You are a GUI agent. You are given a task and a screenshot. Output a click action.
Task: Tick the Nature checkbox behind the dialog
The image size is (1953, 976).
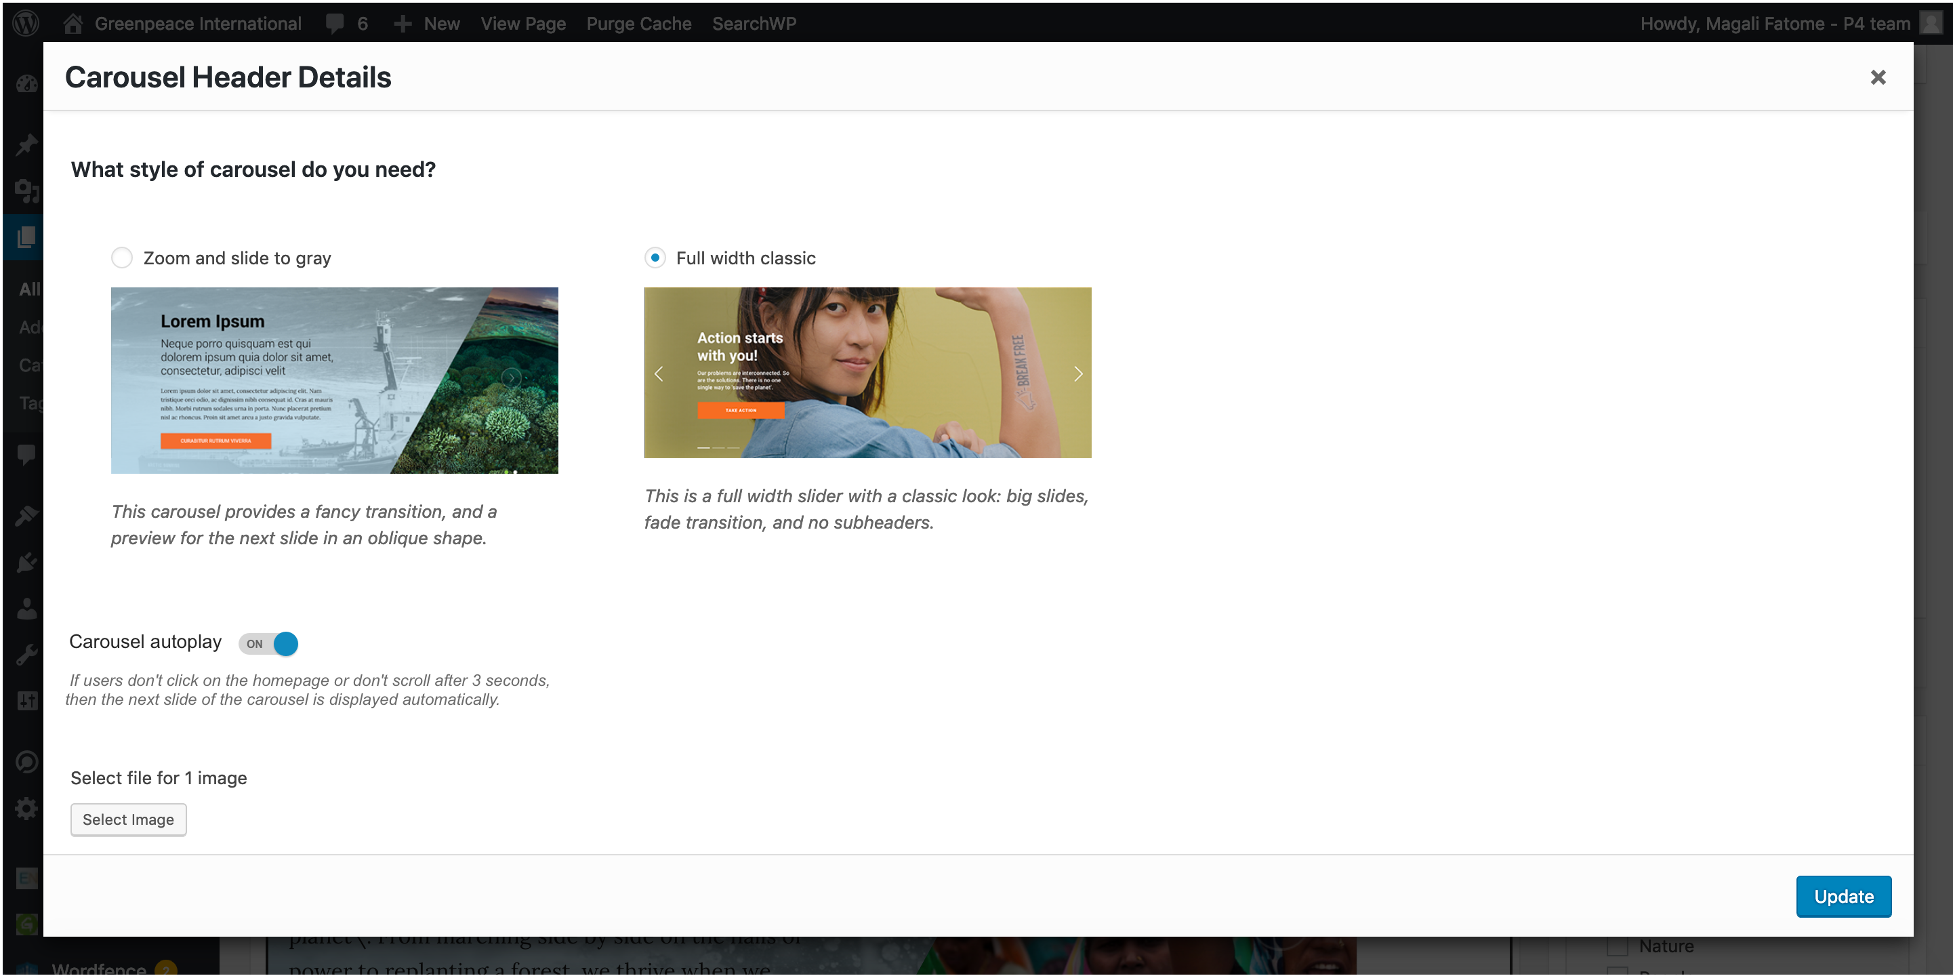point(1617,946)
